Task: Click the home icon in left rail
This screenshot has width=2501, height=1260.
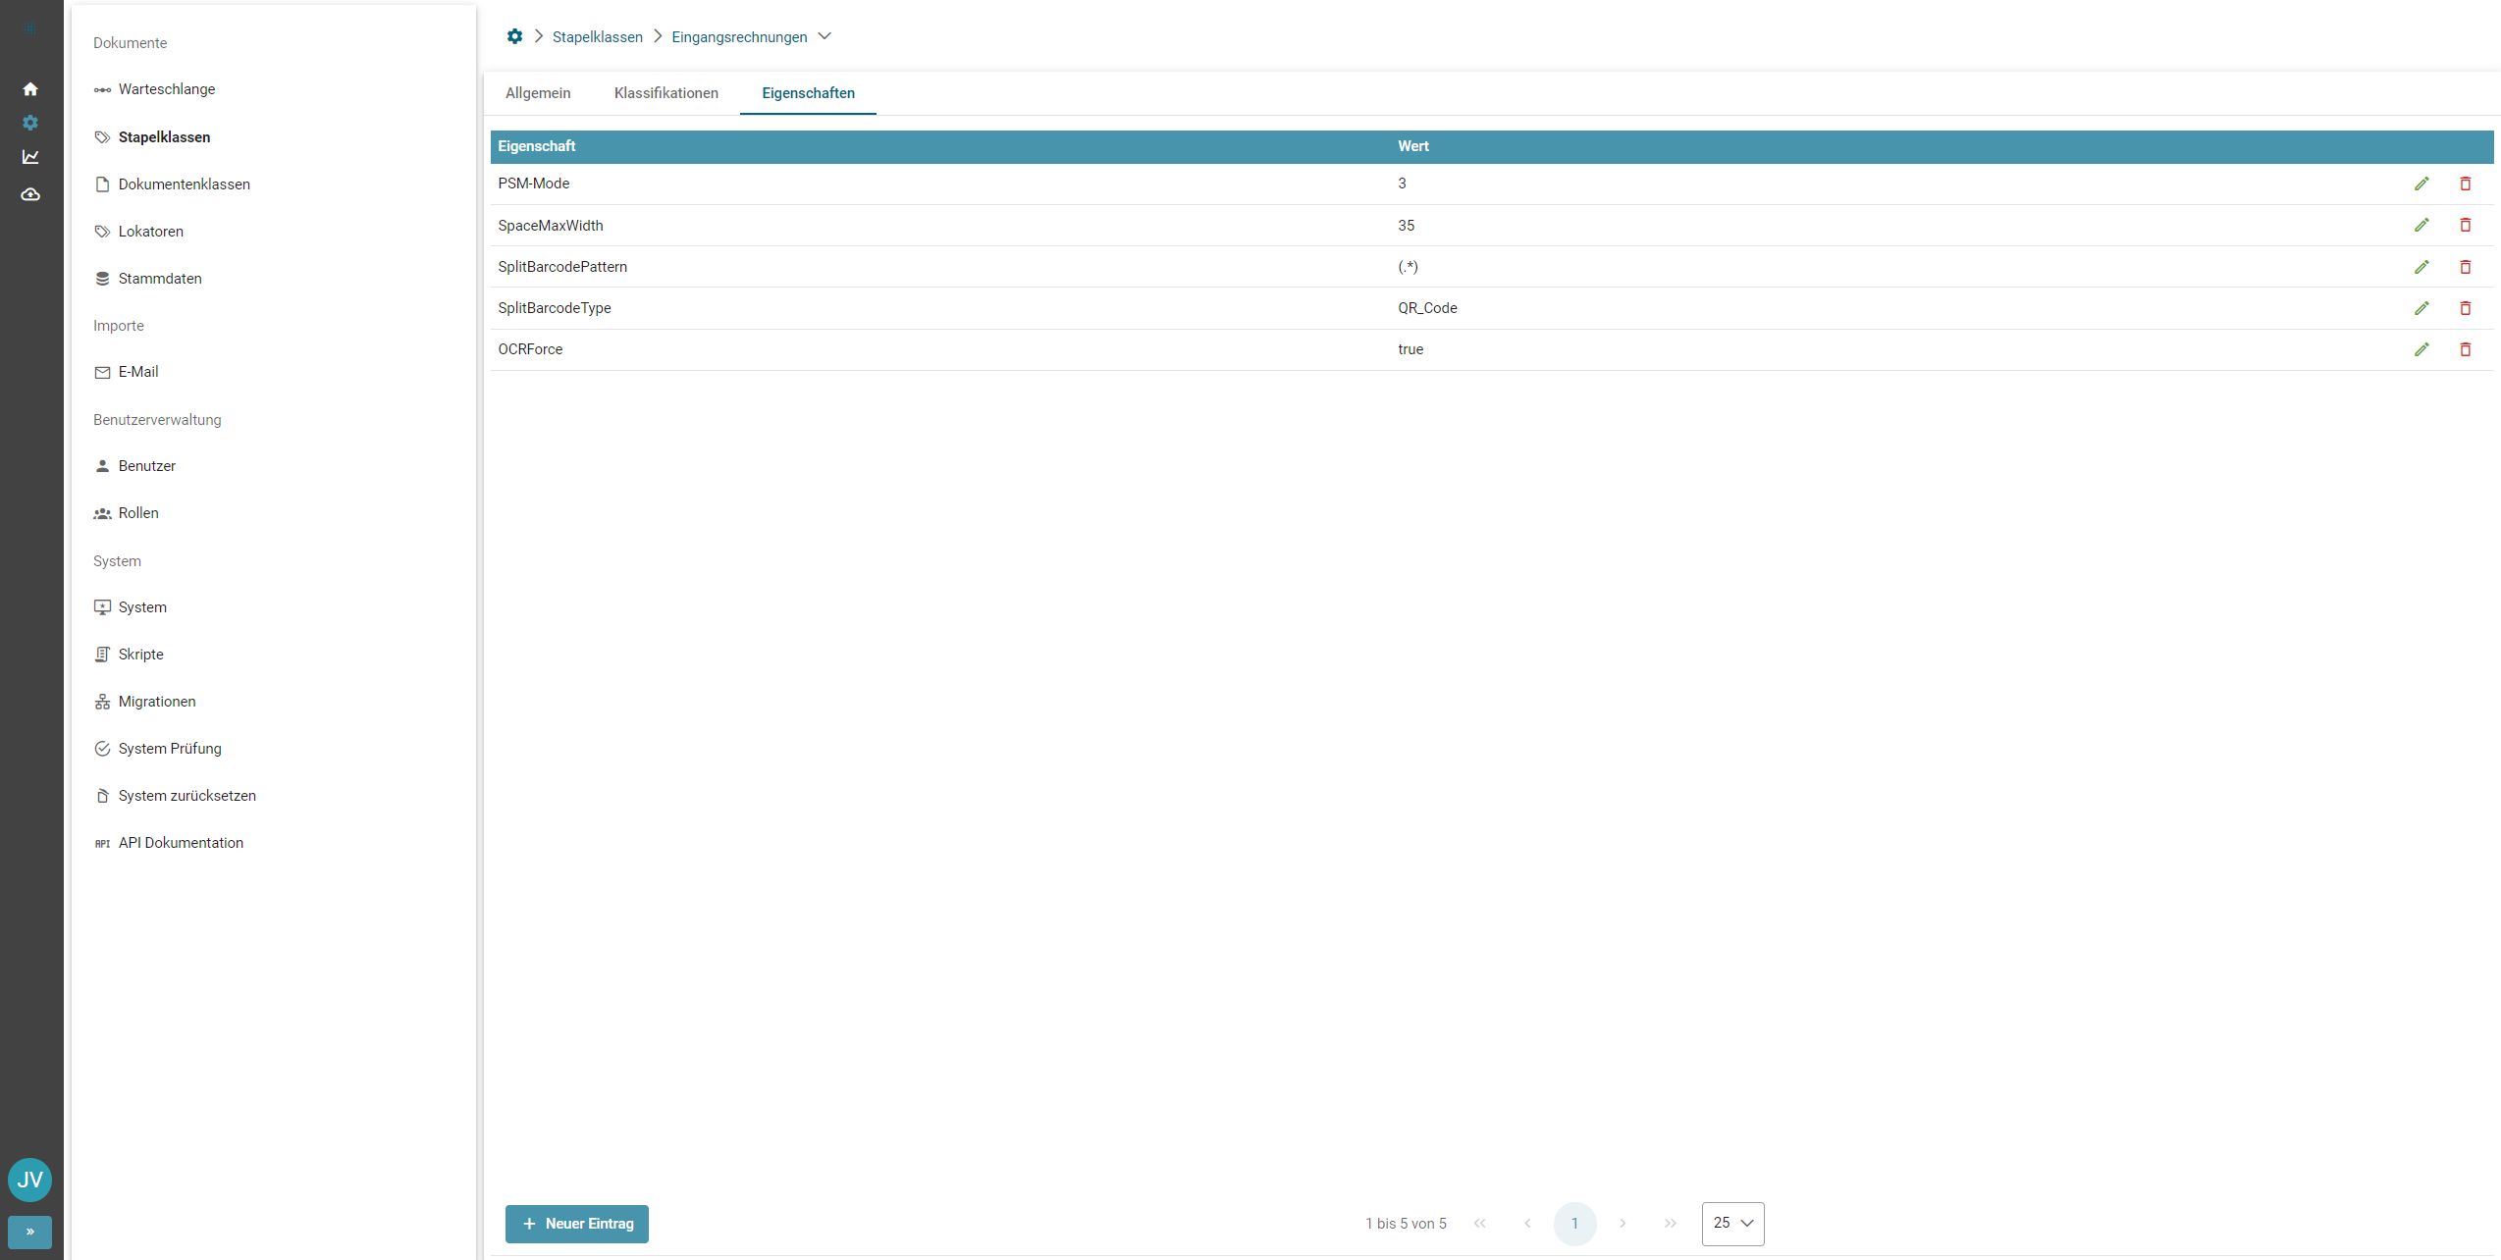Action: pos(30,89)
